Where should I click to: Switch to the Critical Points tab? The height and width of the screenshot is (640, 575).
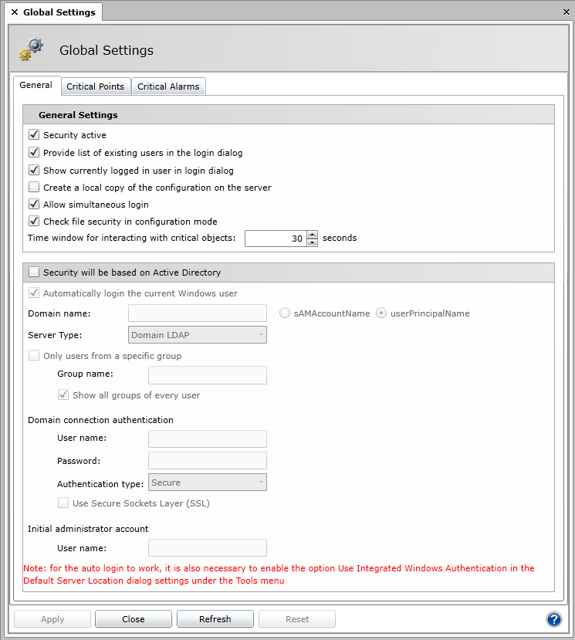[95, 86]
